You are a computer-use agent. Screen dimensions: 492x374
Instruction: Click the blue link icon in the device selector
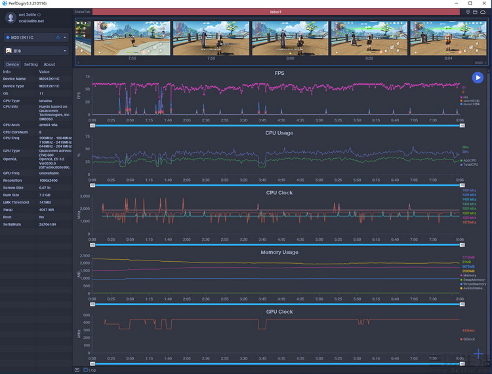tap(58, 37)
